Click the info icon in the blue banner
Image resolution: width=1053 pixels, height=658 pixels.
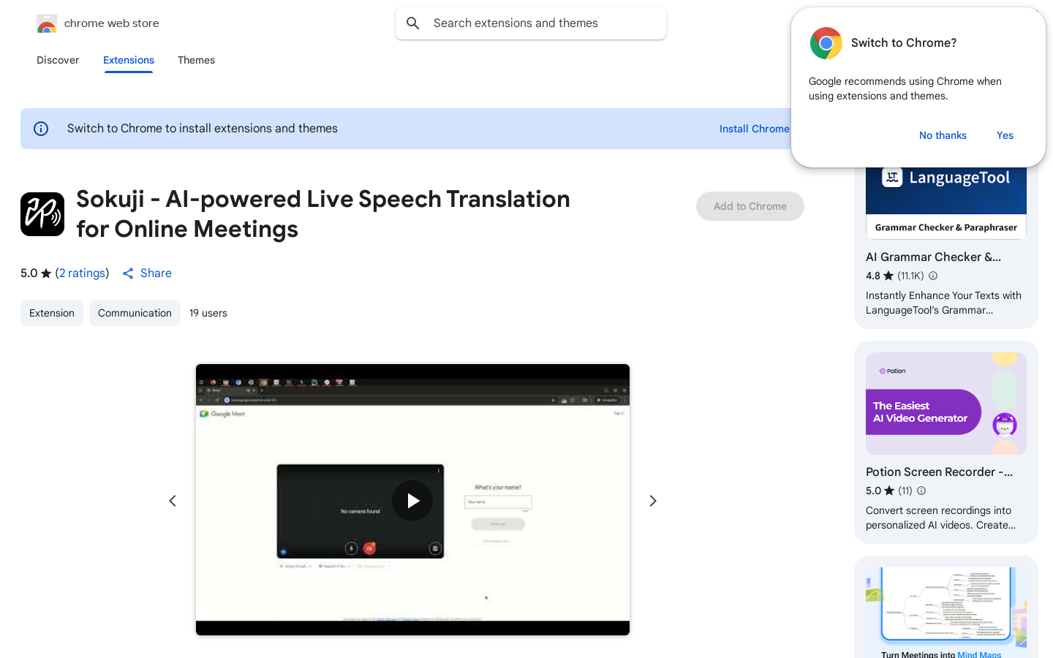[x=41, y=129]
